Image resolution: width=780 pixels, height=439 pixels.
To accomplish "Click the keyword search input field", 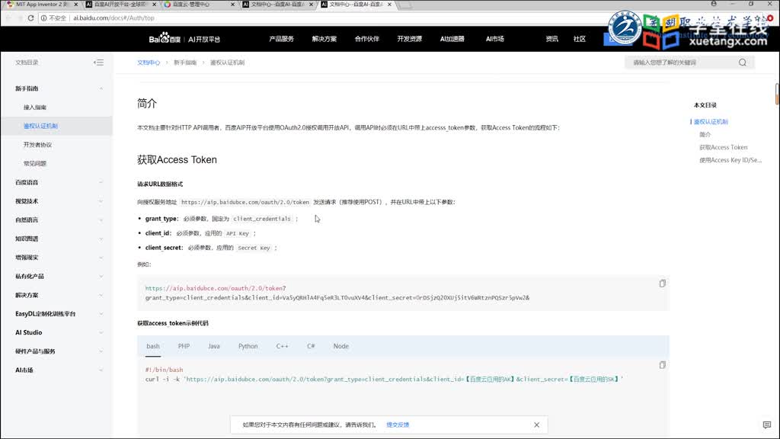I will (682, 62).
